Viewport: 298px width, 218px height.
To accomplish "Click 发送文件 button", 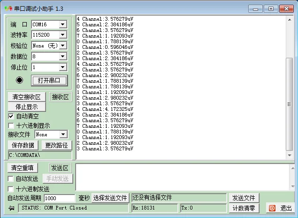I will click(244, 198).
